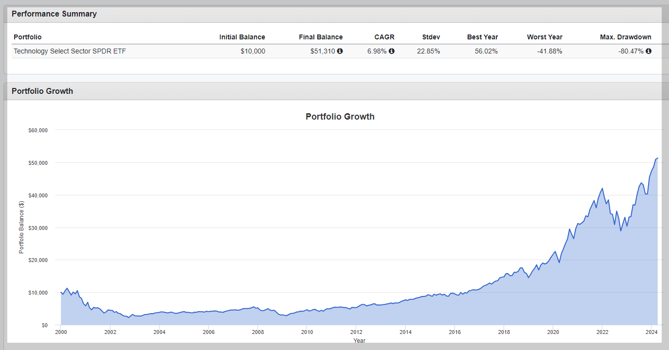The width and height of the screenshot is (669, 350).
Task: Click info icon next to Final Balance $51,310
Action: click(x=340, y=51)
